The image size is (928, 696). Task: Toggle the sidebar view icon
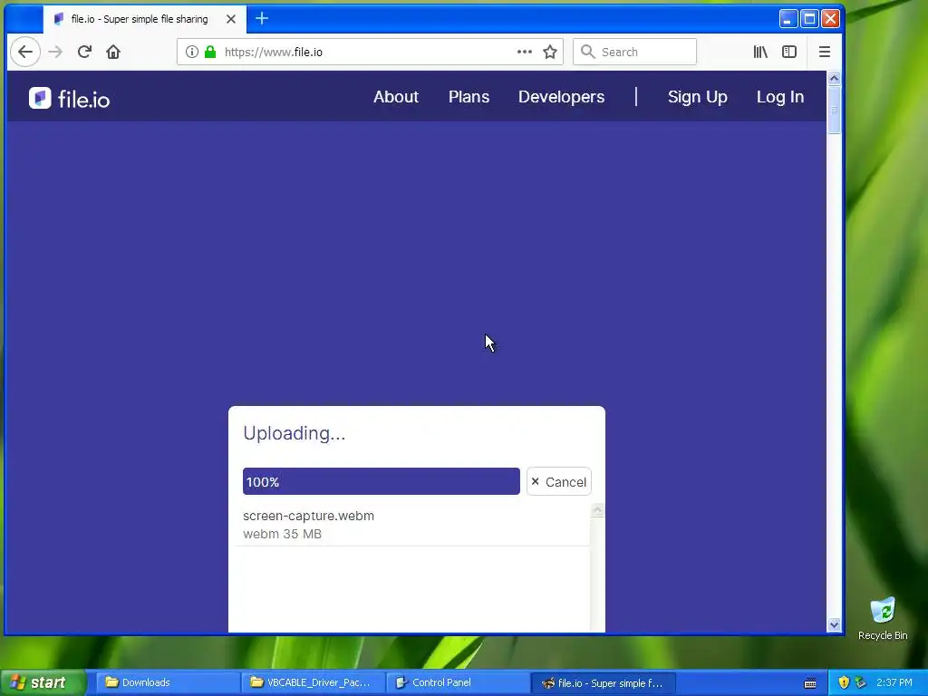[789, 52]
